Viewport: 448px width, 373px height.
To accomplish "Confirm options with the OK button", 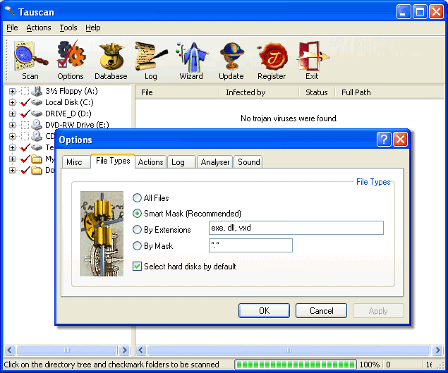I will [x=264, y=310].
